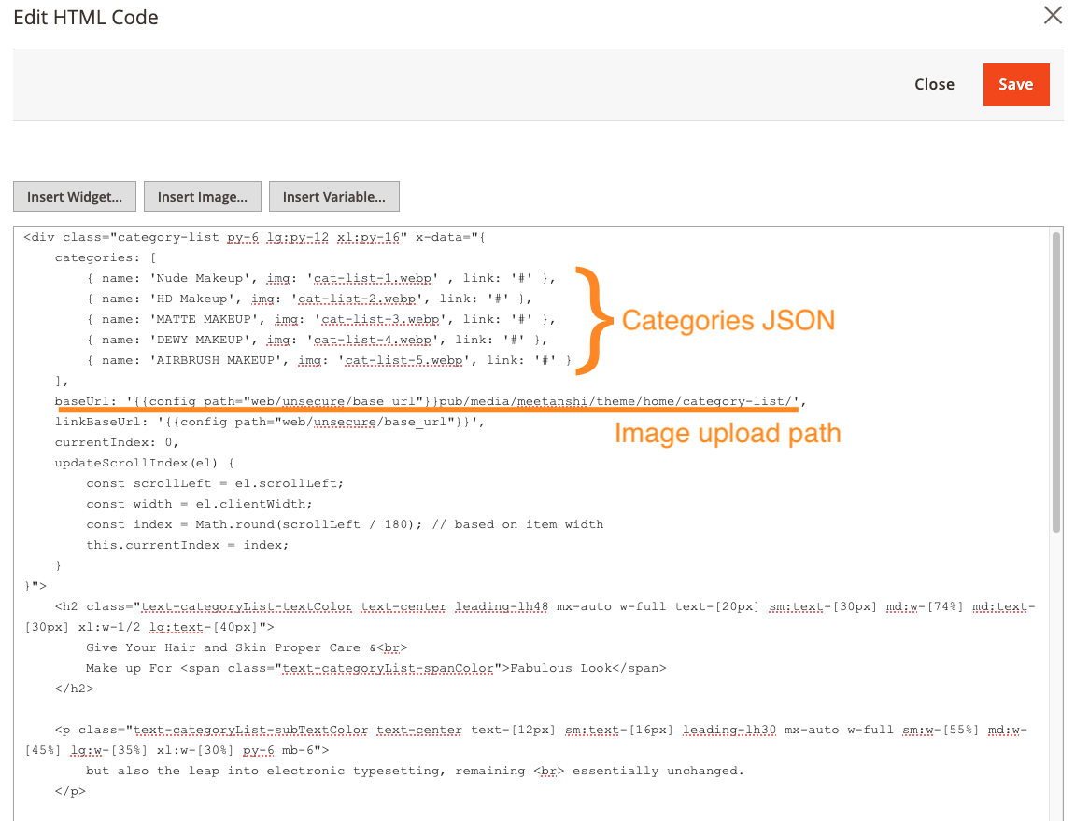Click 'cat-list-1.webp' image filename
The image size is (1075, 821).
coord(373,278)
